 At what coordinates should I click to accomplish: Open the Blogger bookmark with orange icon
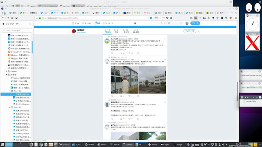[19, 55]
